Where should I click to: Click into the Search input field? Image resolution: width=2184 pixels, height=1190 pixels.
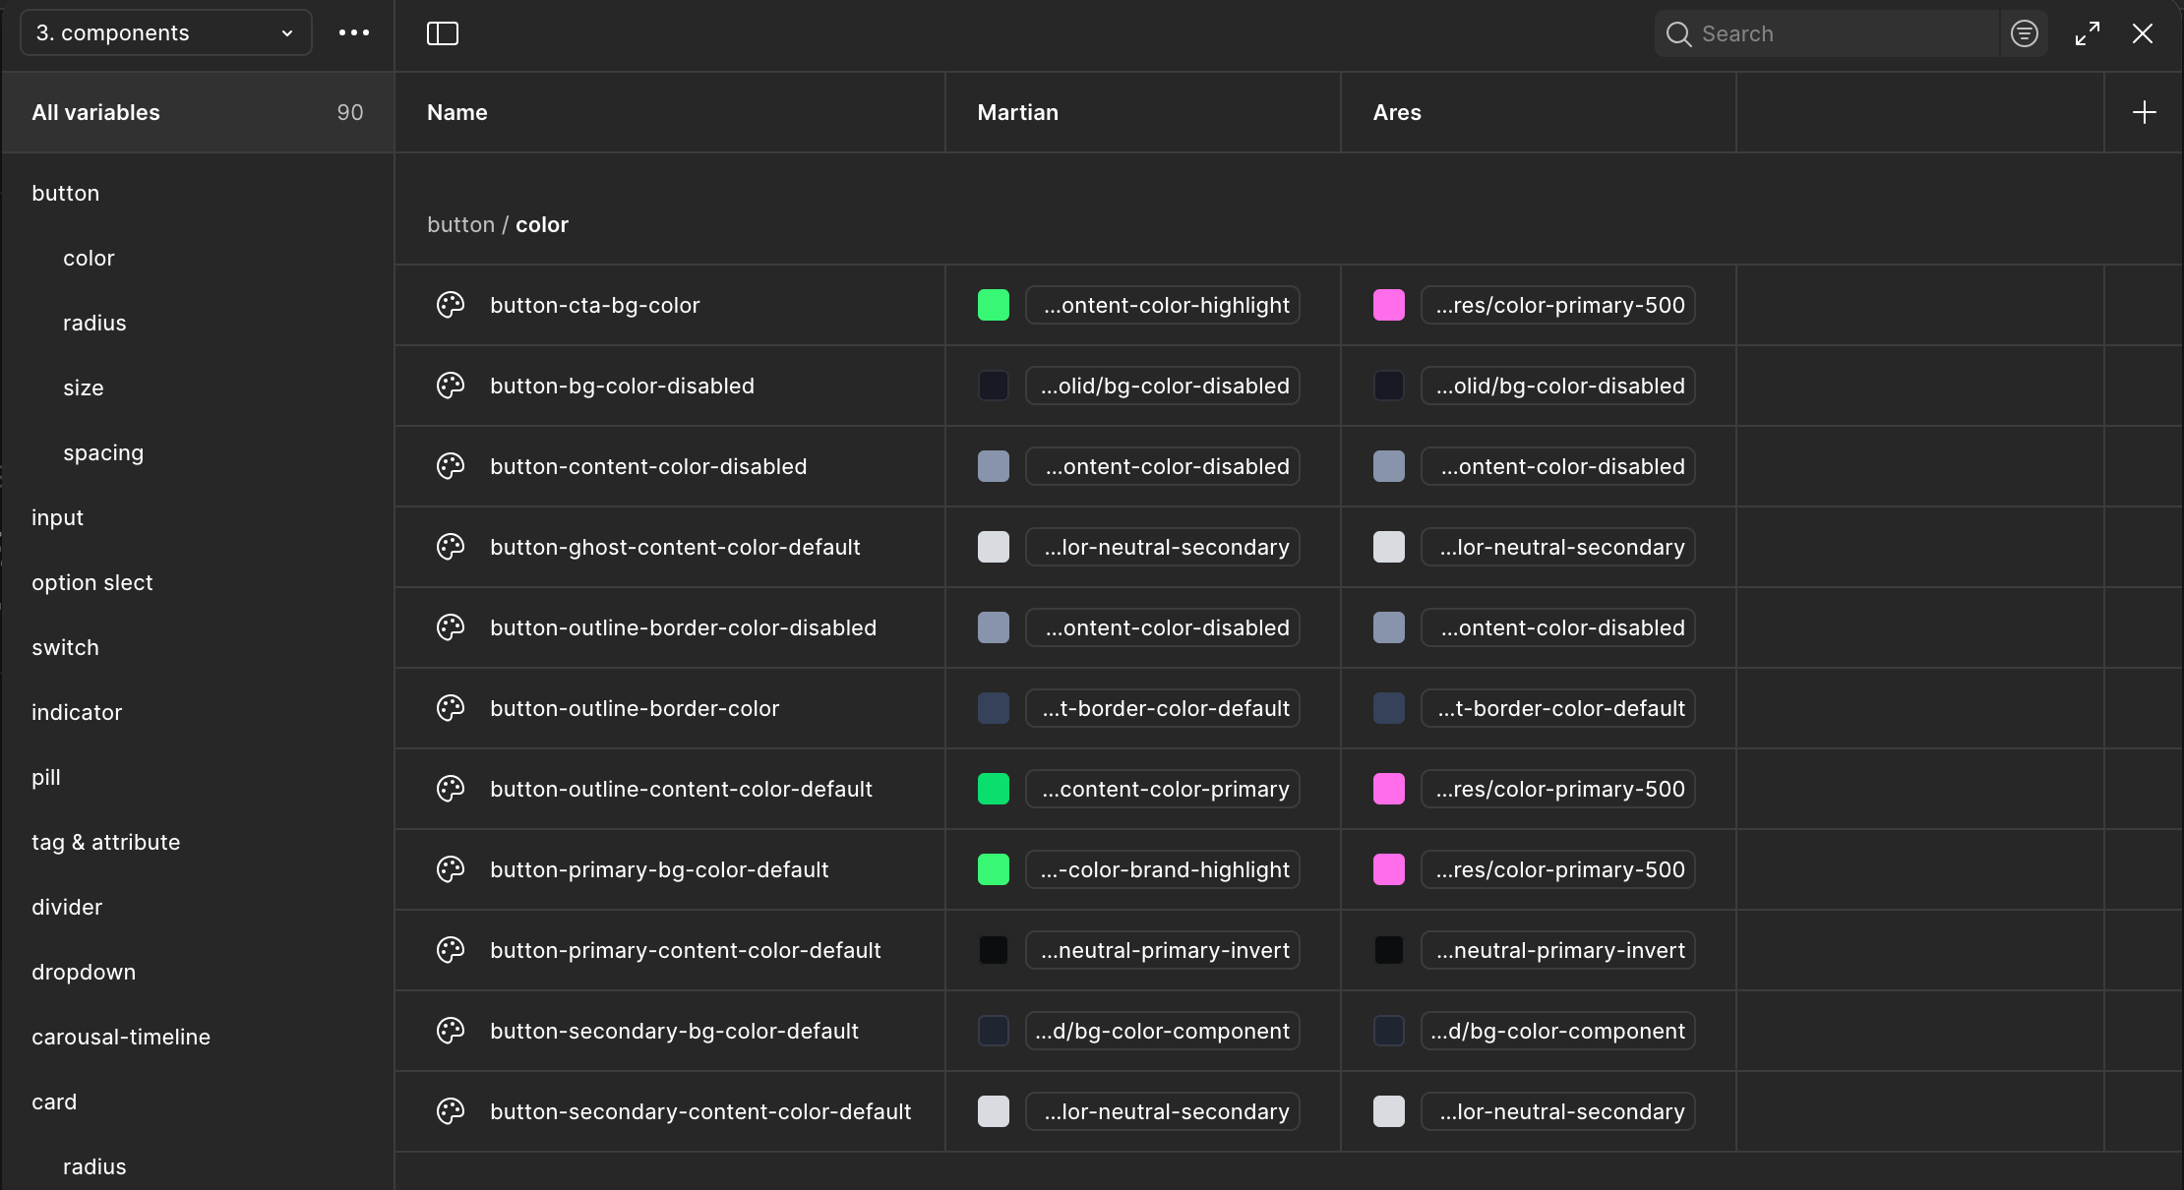[x=1840, y=33]
